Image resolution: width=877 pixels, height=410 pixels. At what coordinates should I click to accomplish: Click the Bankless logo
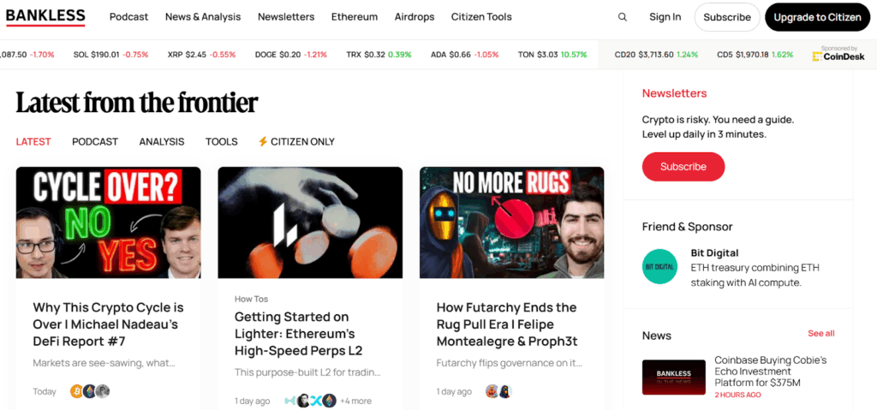point(45,16)
